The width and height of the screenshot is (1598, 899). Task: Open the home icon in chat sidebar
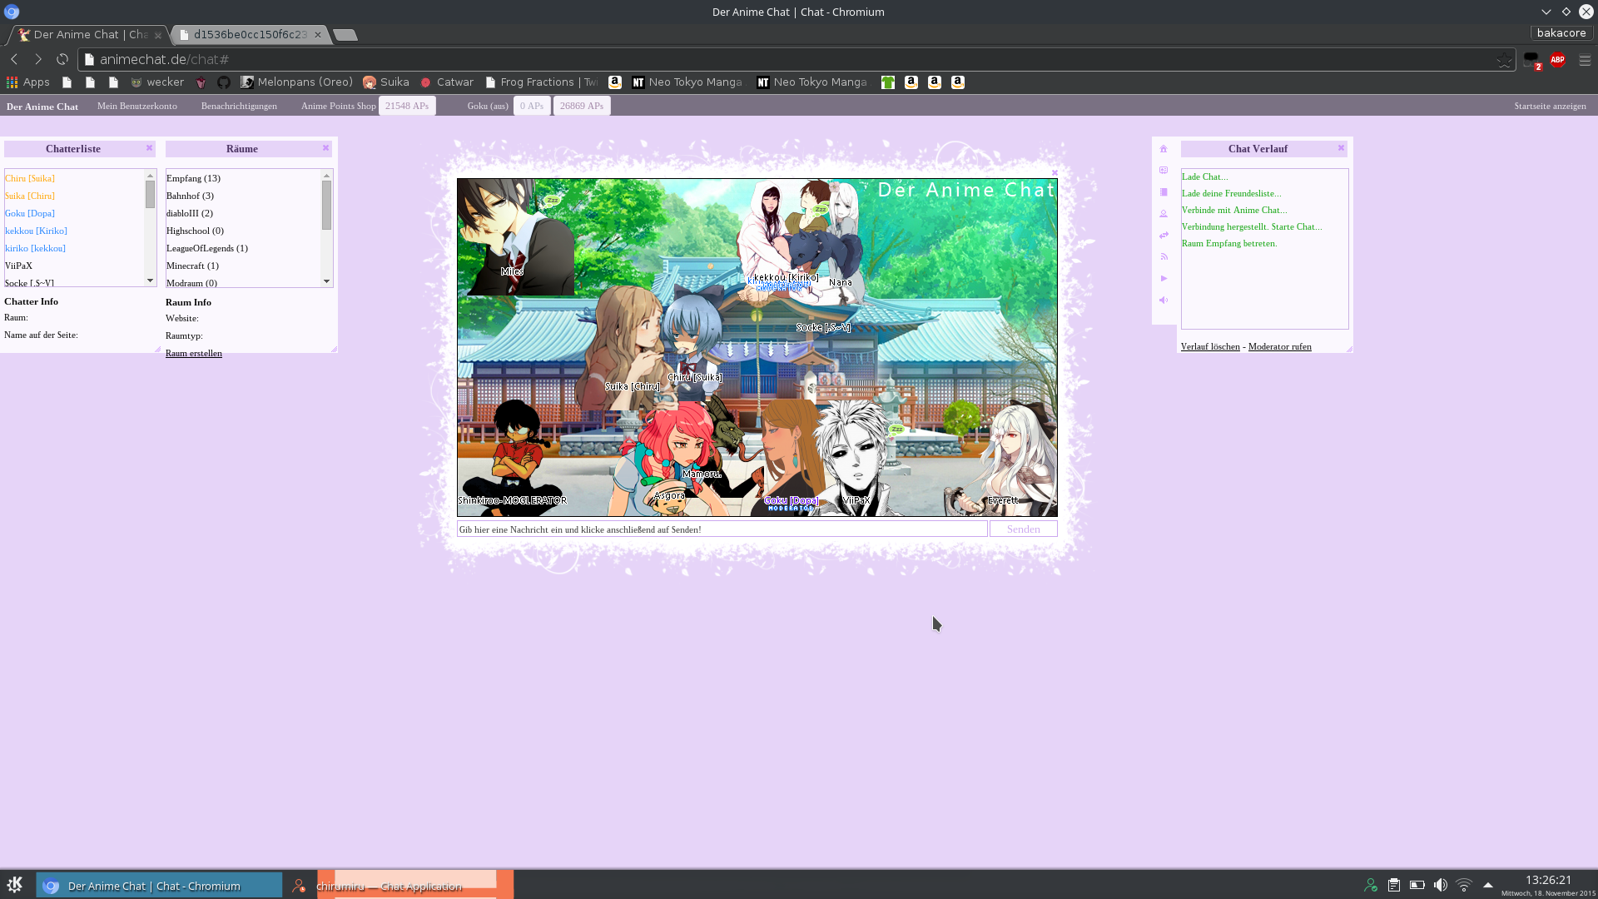point(1164,149)
